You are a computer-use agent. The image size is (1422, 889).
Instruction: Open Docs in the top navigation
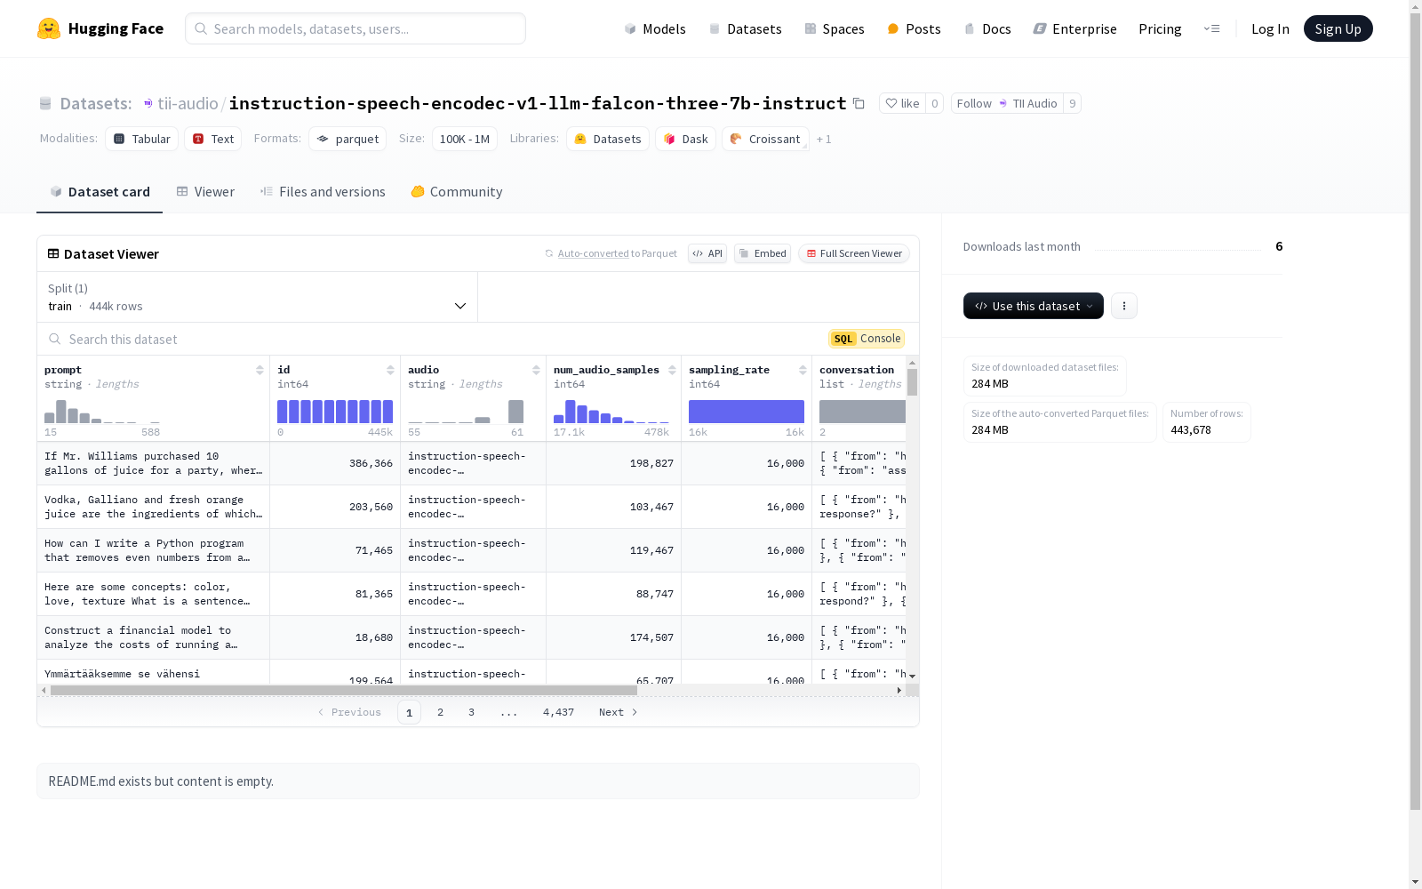coord(987,28)
